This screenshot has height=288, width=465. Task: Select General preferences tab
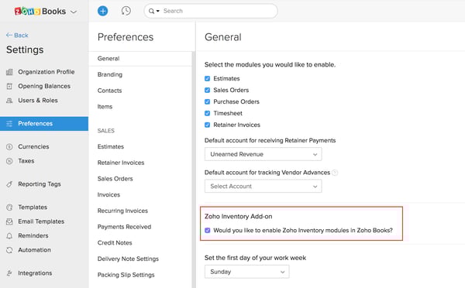[x=140, y=59]
